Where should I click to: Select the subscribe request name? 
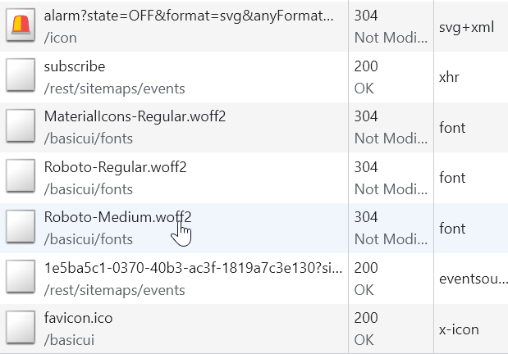coord(75,66)
